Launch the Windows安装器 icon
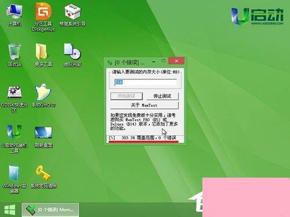Image resolution: width=290 pixels, height=217 pixels. point(14,179)
